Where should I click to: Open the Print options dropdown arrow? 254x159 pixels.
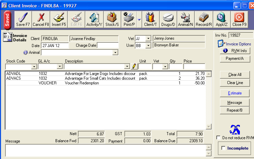click(x=139, y=19)
